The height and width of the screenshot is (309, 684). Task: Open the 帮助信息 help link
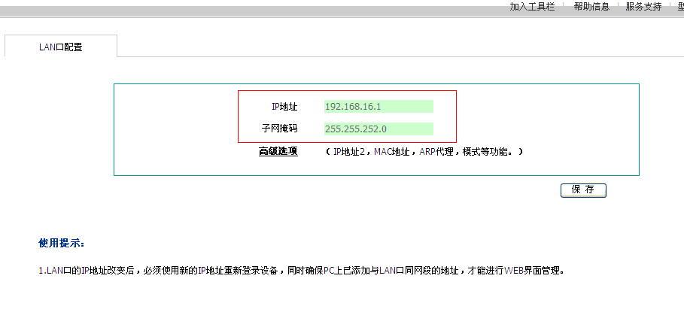pyautogui.click(x=591, y=7)
